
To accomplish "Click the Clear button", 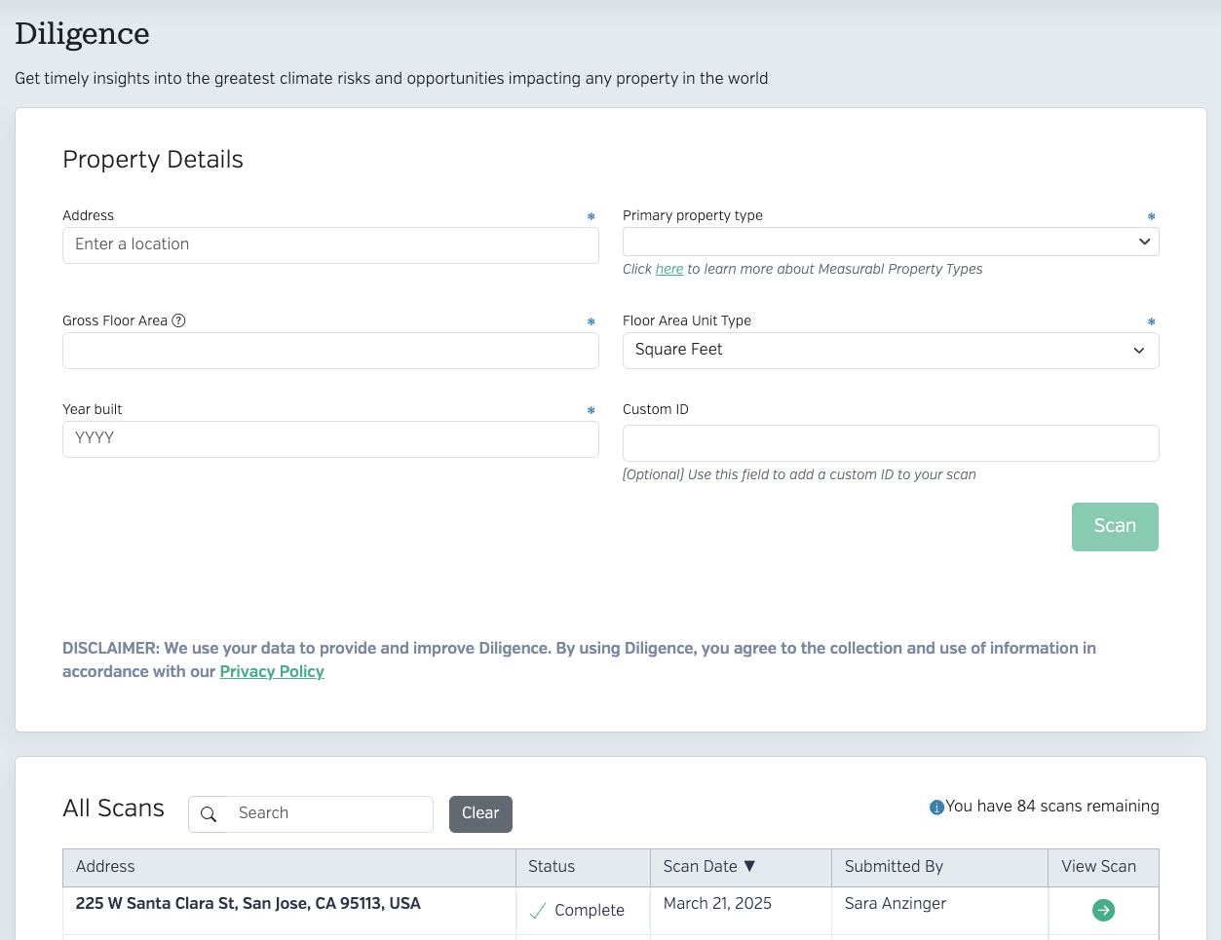I will pyautogui.click(x=480, y=814).
